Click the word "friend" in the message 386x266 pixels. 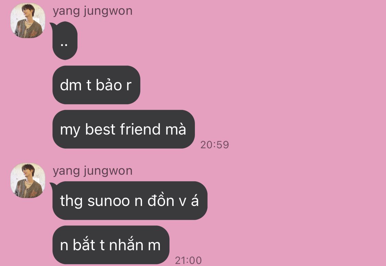pyautogui.click(x=140, y=129)
